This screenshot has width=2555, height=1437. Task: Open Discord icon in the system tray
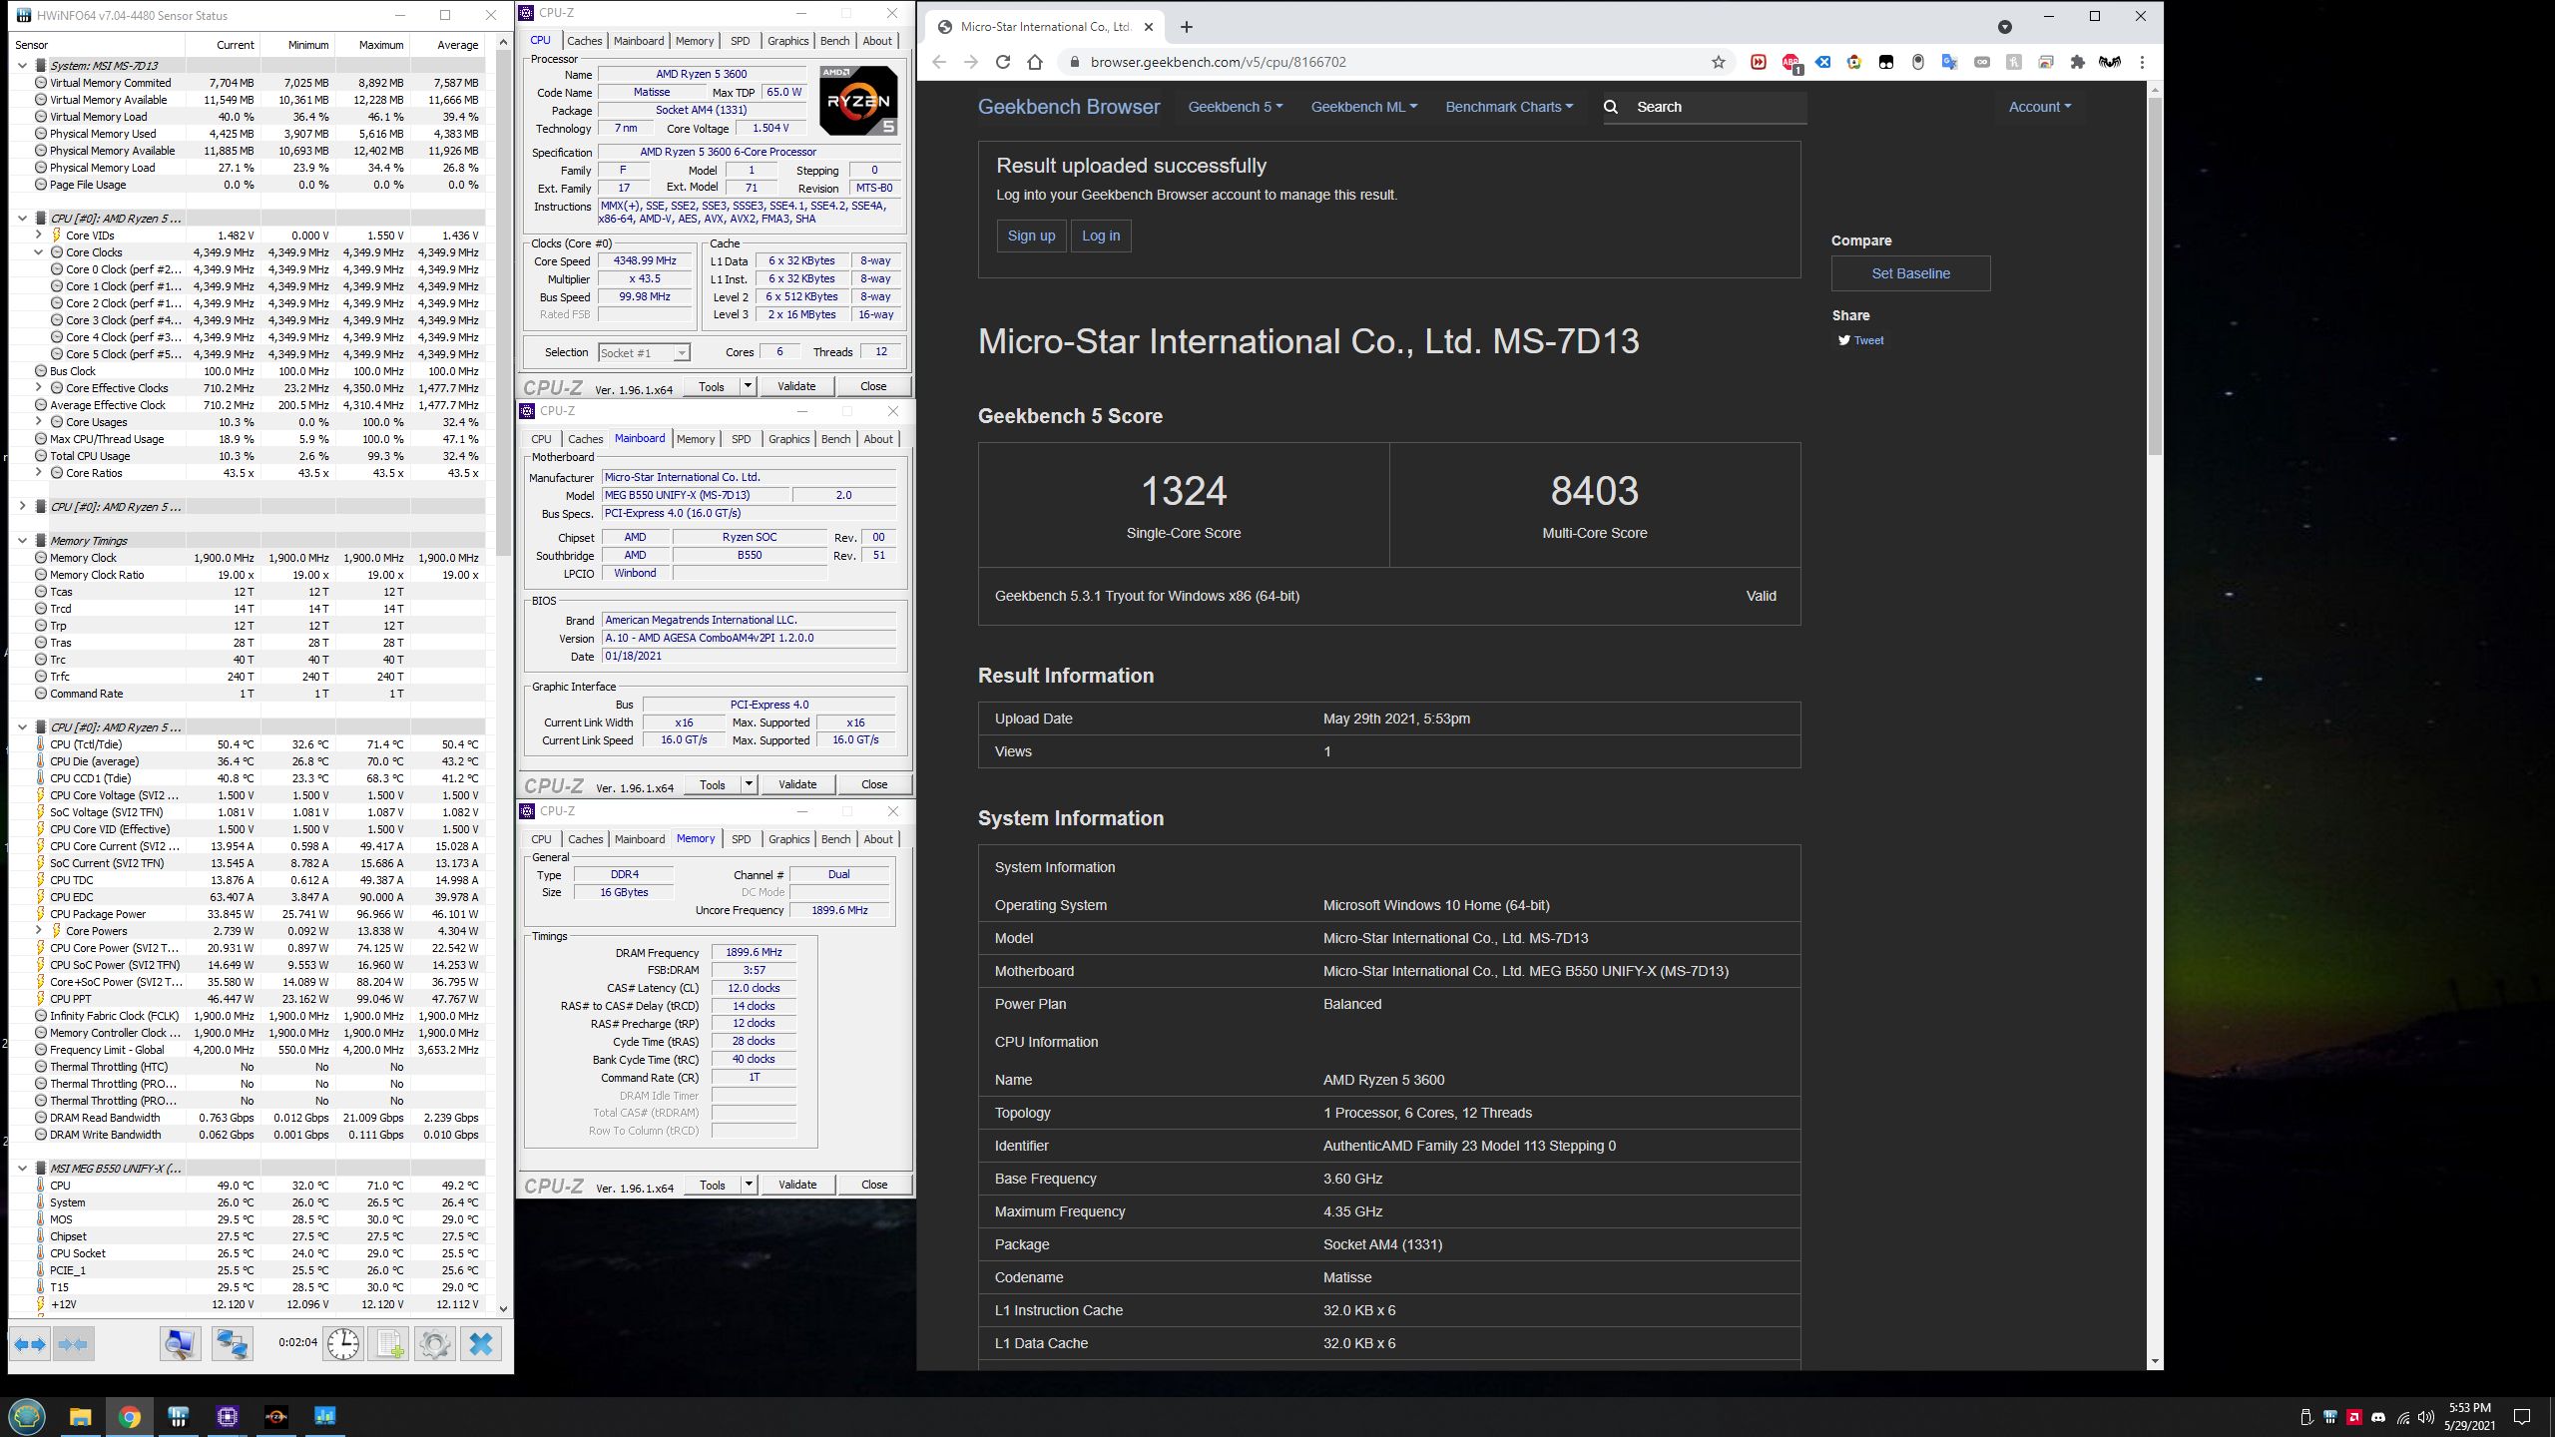[x=2378, y=1417]
